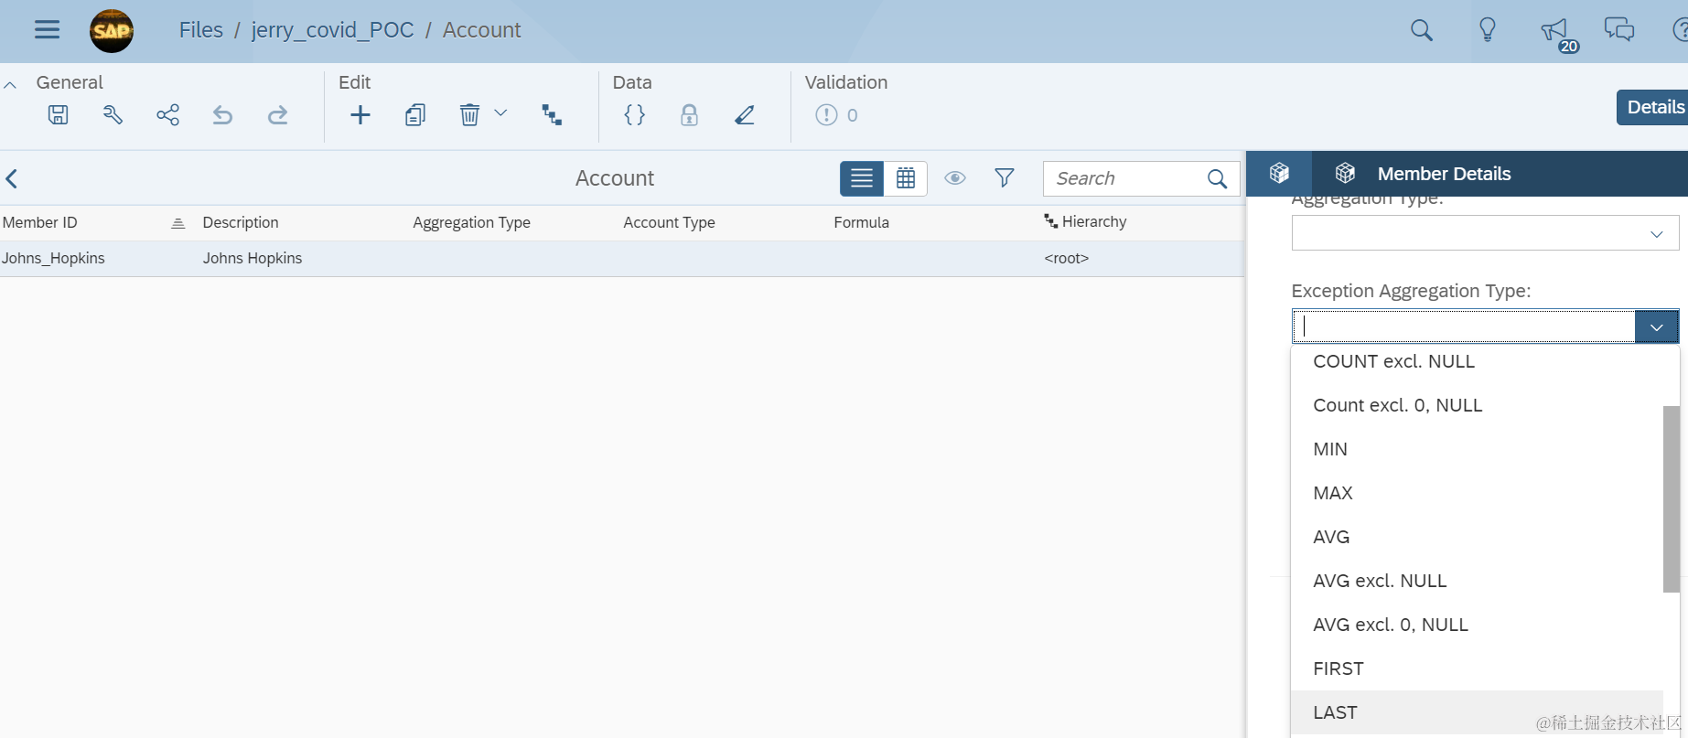Viewport: 1688px width, 738px height.
Task: Open Files breadcrumb link
Action: (200, 30)
